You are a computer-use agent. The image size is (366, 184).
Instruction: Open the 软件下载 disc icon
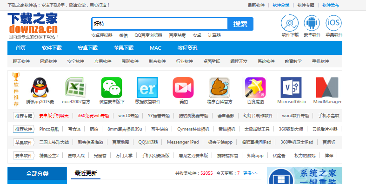290,23
